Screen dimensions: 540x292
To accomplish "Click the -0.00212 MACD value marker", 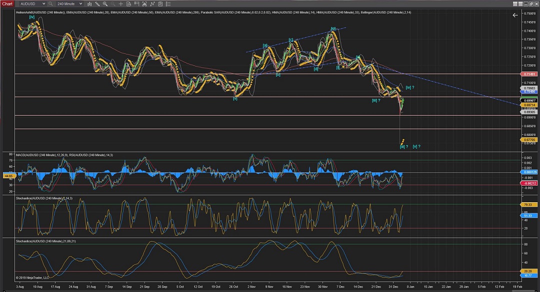I will click(x=529, y=183).
